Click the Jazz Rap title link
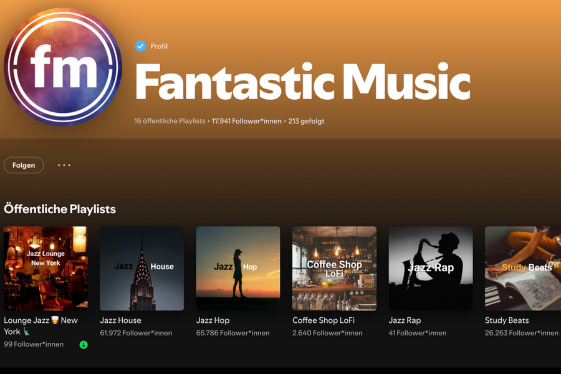The width and height of the screenshot is (561, 374). tap(405, 320)
